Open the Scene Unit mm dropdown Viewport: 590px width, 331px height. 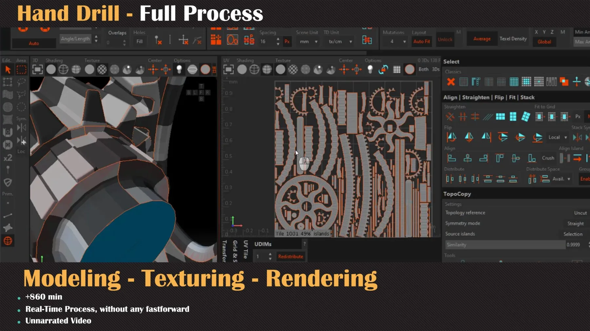(307, 42)
